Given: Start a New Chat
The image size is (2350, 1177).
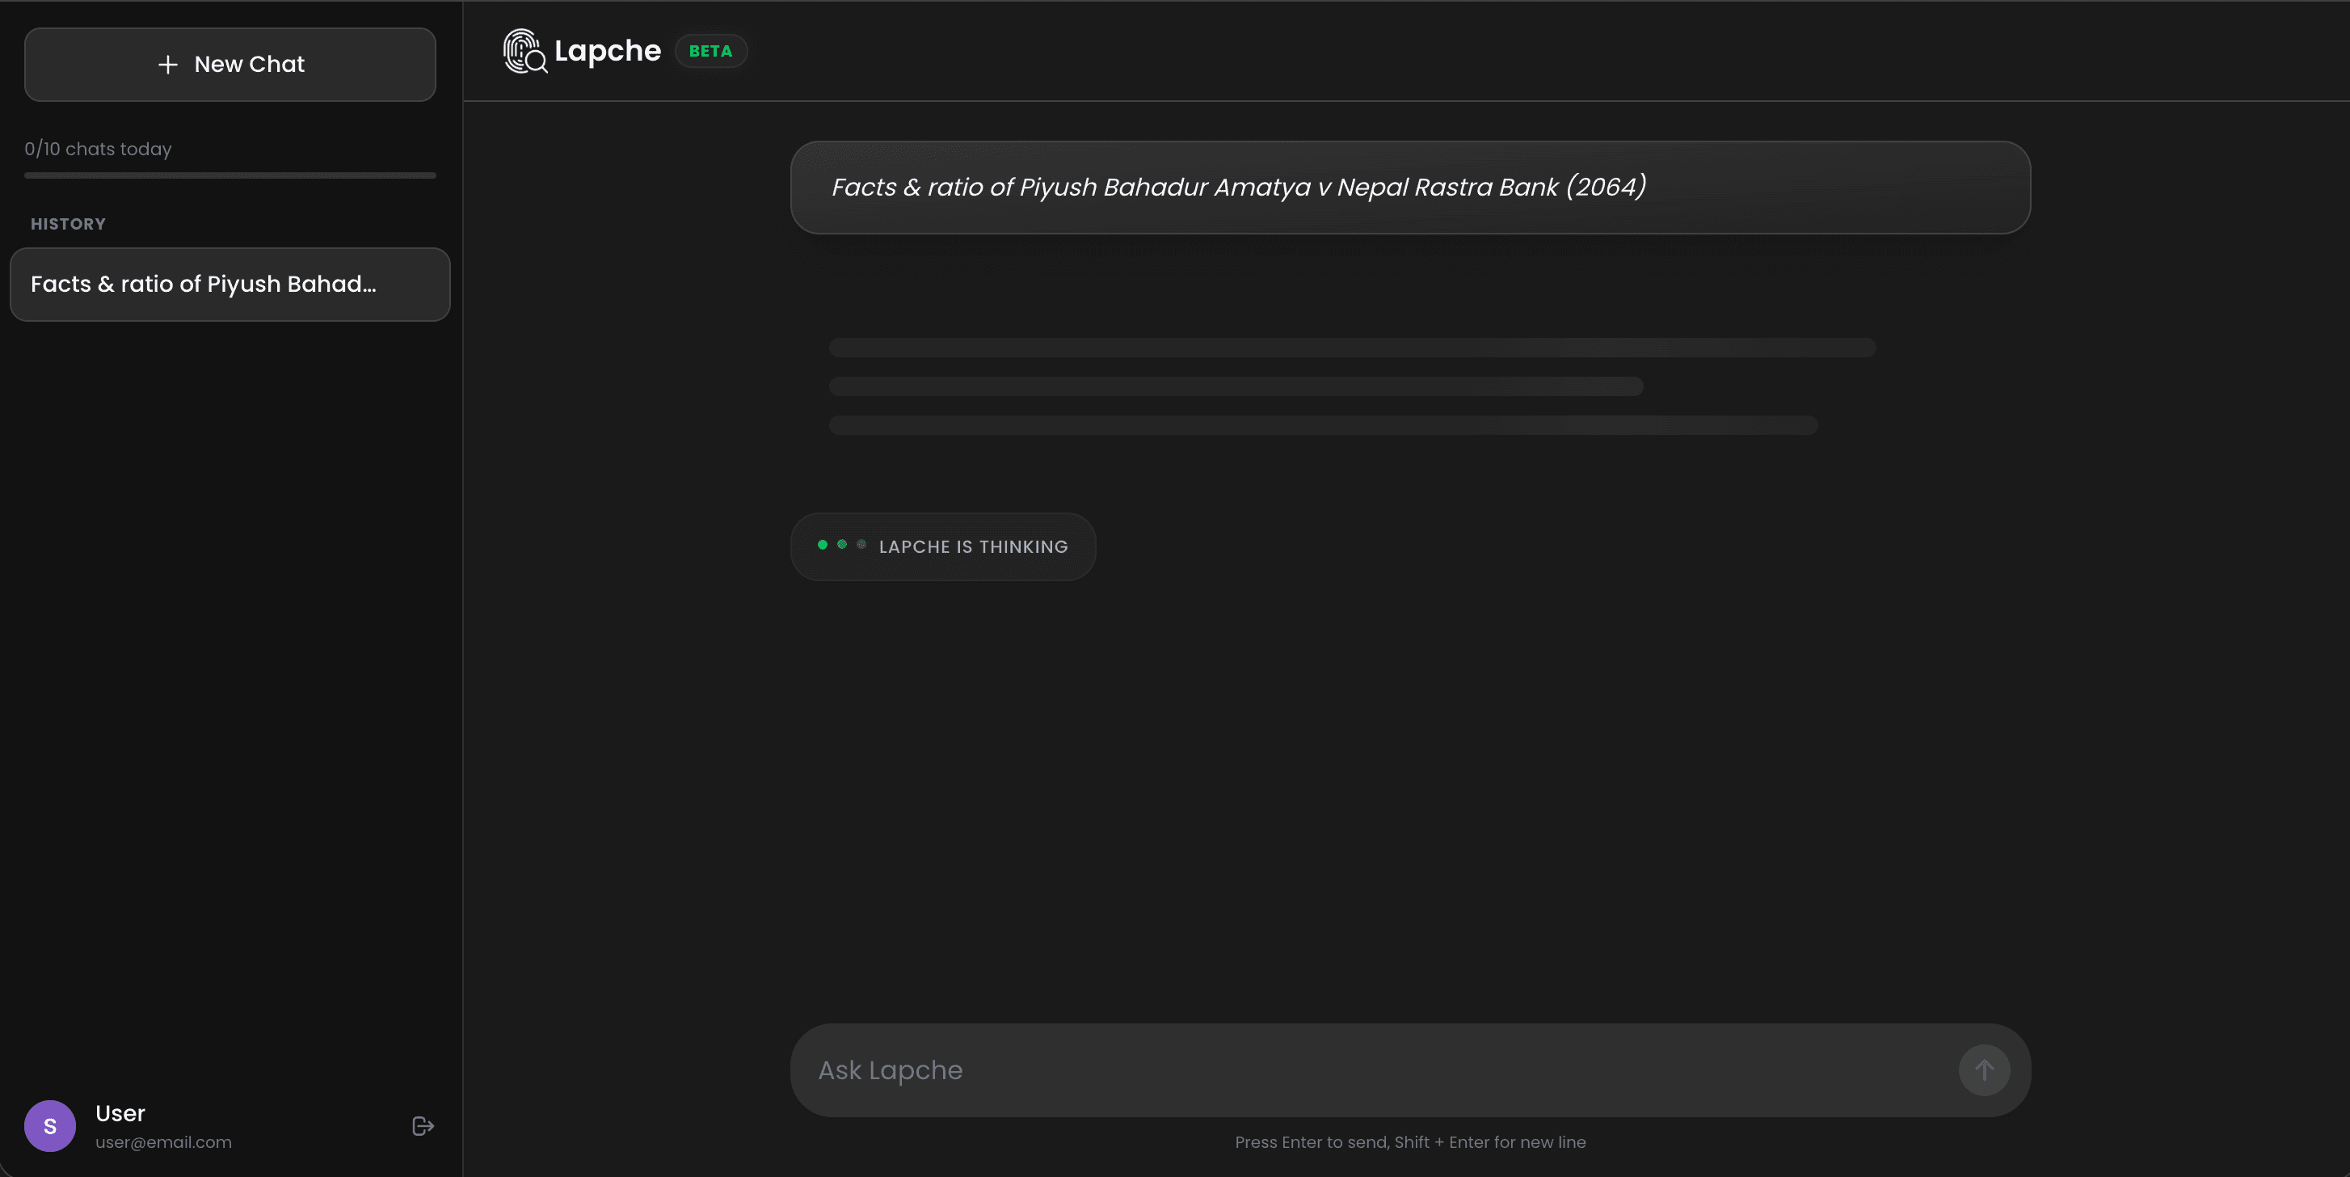Looking at the screenshot, I should pos(230,64).
